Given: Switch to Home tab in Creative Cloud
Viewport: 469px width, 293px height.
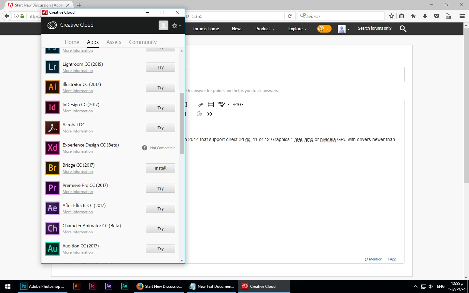Looking at the screenshot, I should (72, 42).
